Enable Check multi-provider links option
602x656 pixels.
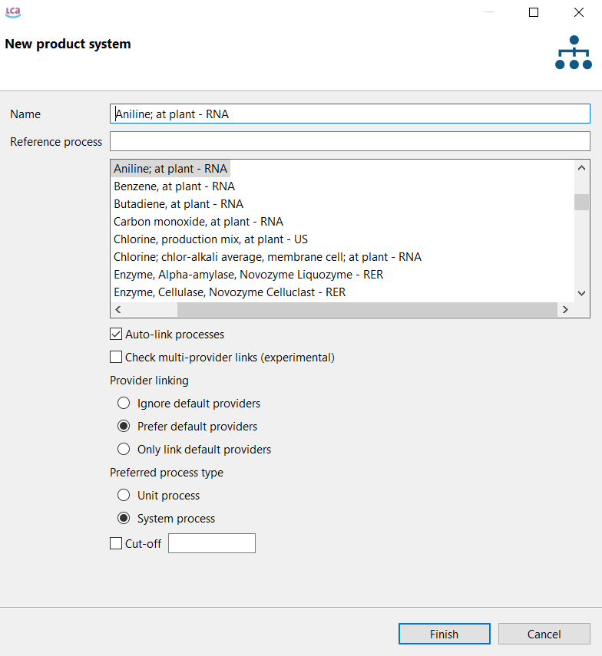pos(117,358)
